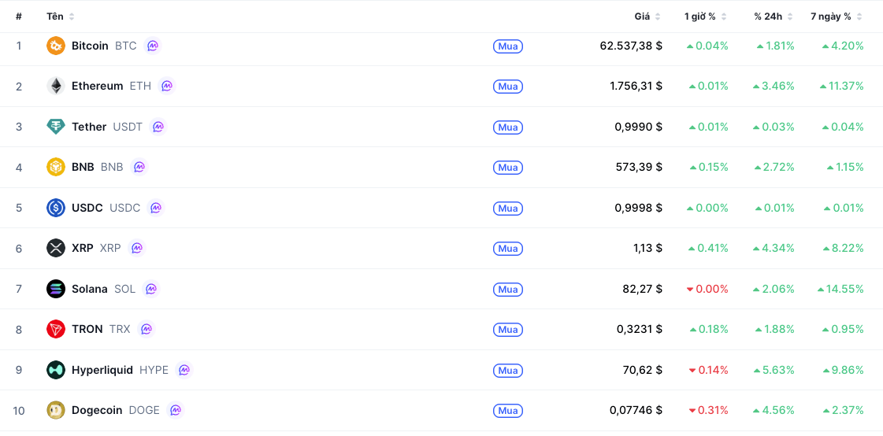Click the TRON red logo

click(56, 329)
